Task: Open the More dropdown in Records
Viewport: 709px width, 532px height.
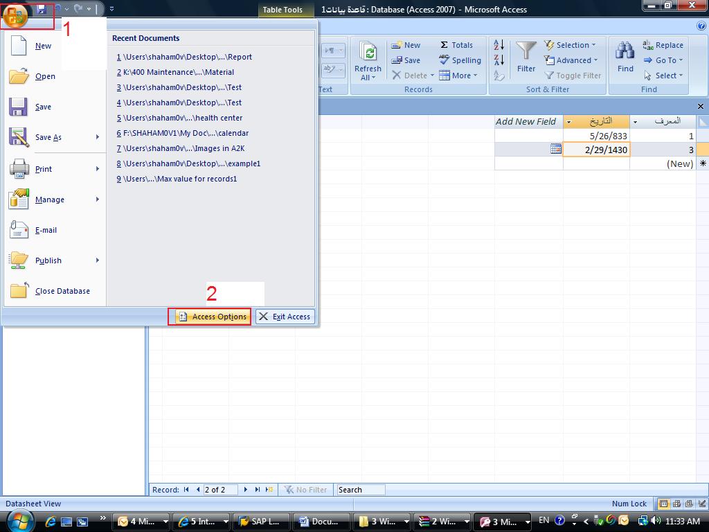Action: tap(458, 76)
